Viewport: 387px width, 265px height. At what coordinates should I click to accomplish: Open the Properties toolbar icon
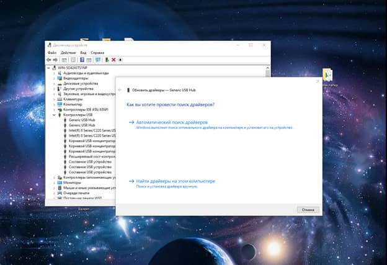tap(73, 60)
